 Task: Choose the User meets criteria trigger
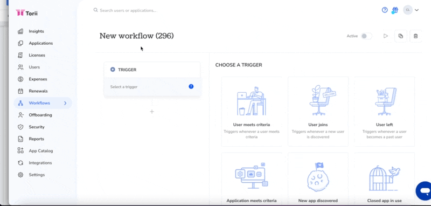point(252,112)
